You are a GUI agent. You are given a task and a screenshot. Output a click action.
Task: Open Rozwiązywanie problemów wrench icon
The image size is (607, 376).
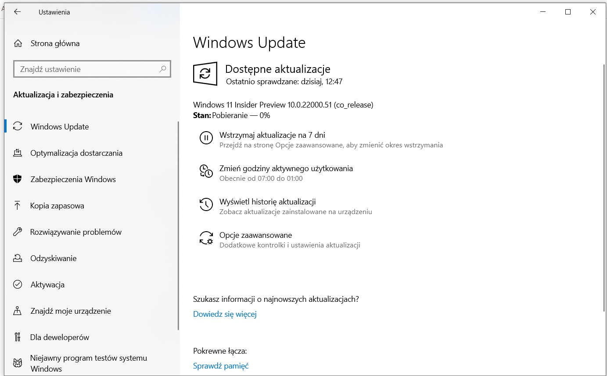(x=18, y=232)
